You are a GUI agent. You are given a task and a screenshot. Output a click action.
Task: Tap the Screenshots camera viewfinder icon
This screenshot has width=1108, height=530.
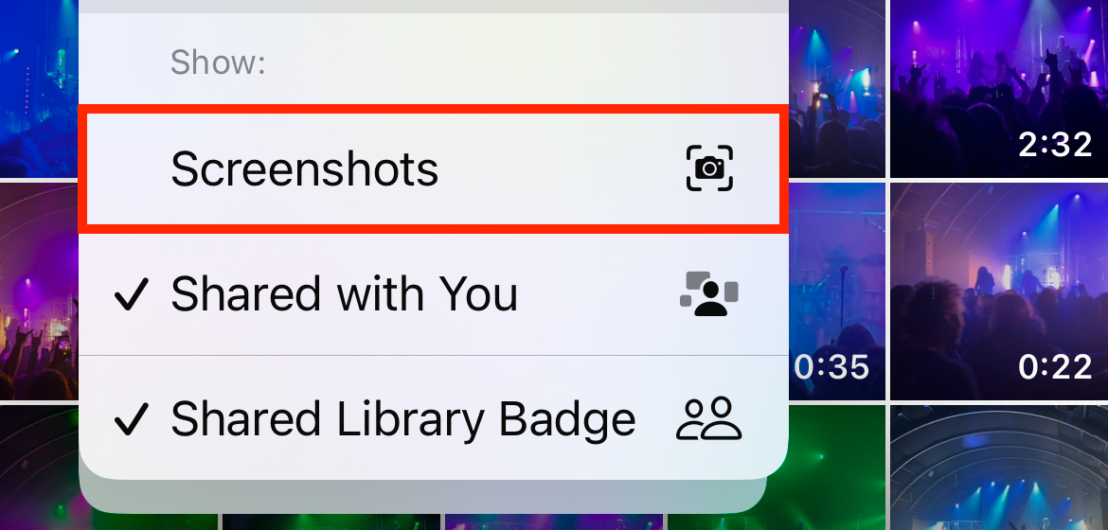[709, 168]
